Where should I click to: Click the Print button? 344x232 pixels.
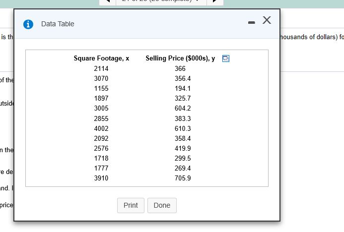click(131, 206)
